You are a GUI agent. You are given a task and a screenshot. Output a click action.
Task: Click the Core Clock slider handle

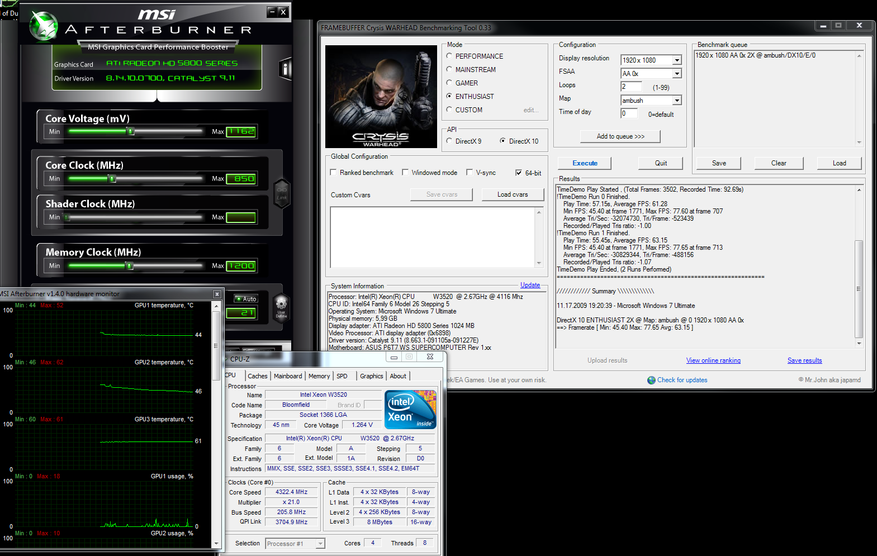point(112,179)
